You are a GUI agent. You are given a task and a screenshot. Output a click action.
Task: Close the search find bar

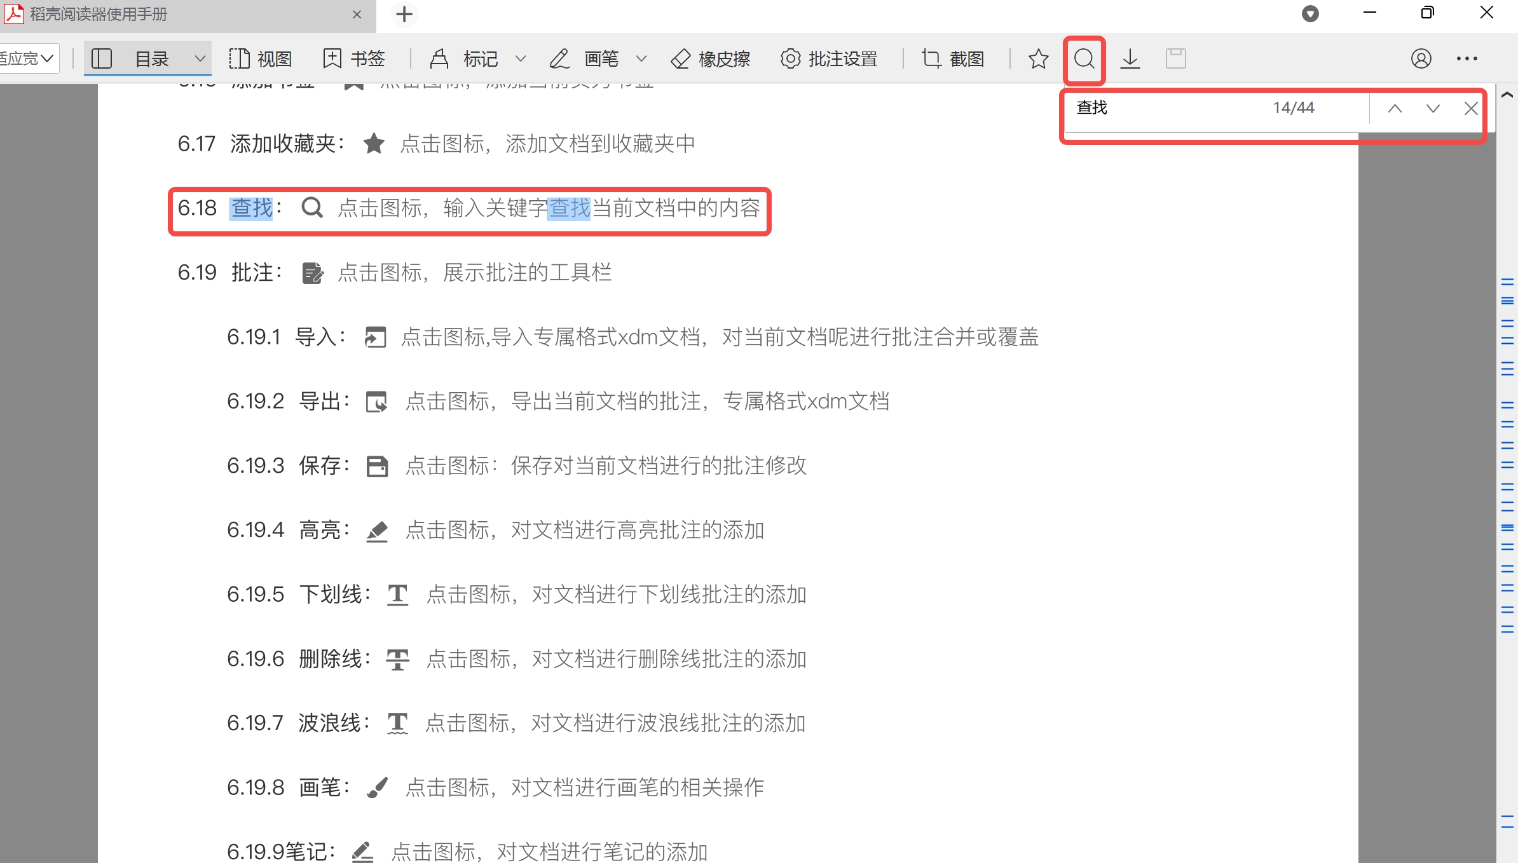[1470, 109]
